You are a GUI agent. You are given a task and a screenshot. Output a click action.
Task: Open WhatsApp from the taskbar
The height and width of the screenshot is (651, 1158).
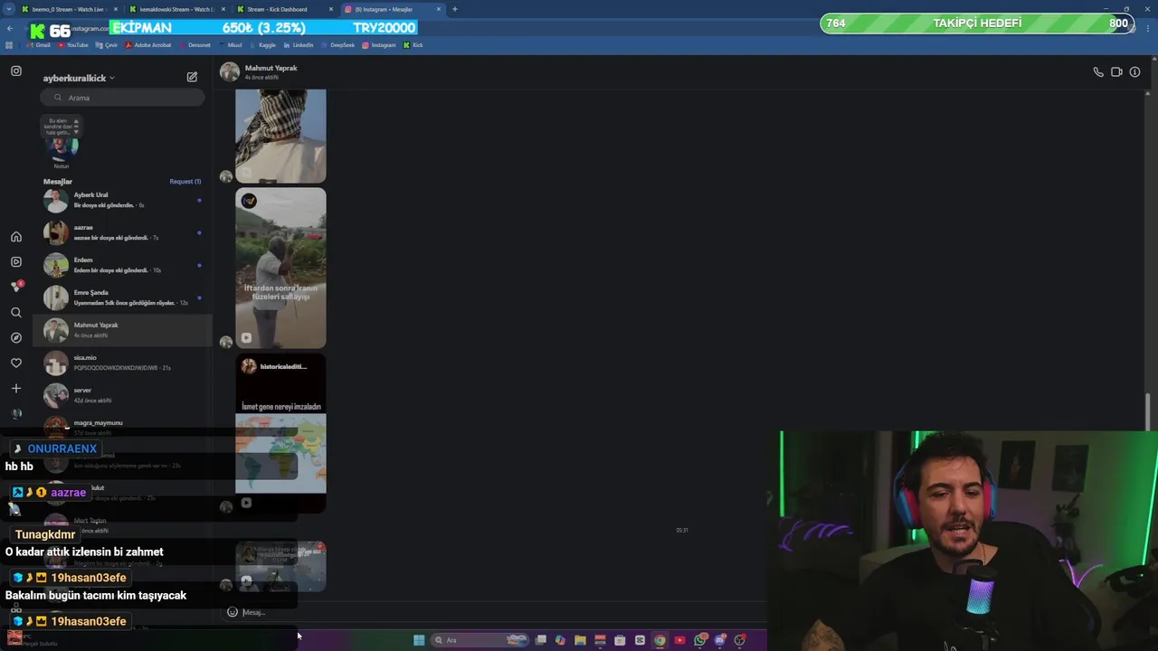point(700,640)
